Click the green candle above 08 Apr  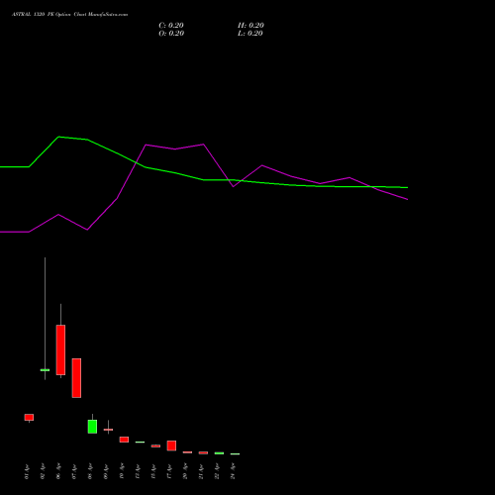point(92,427)
